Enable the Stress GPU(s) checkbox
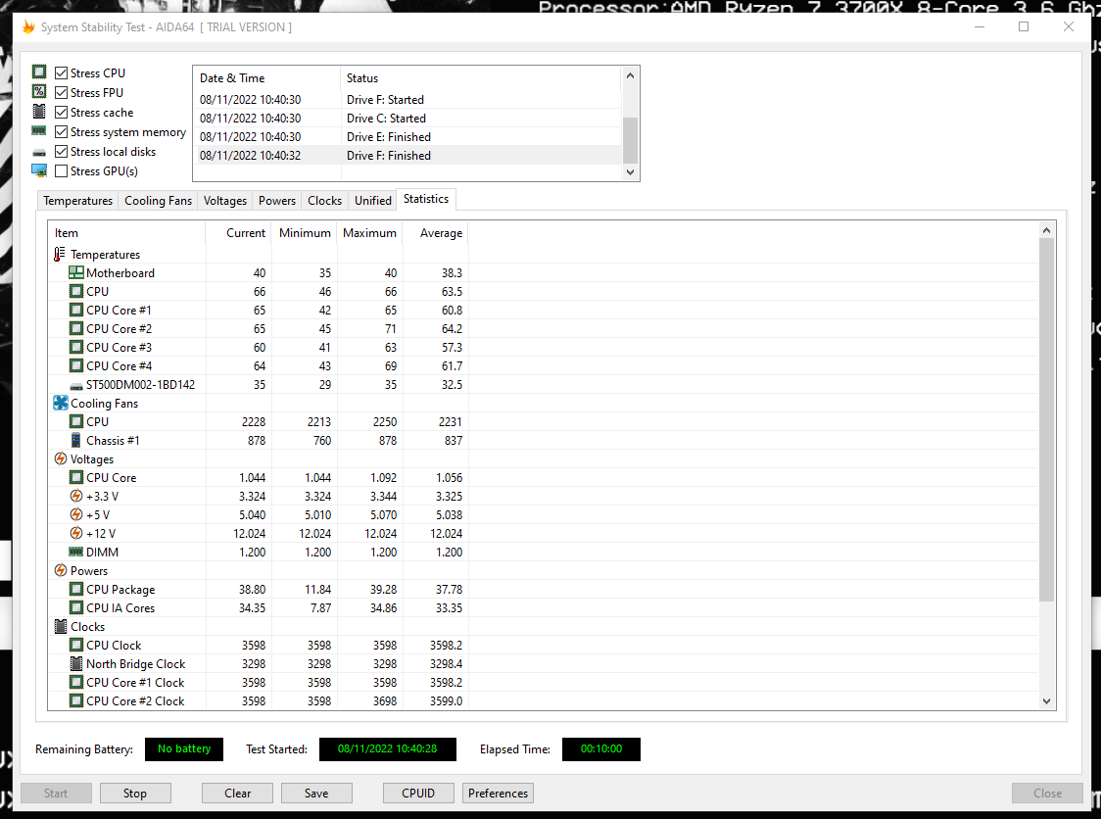This screenshot has width=1101, height=819. (x=61, y=171)
